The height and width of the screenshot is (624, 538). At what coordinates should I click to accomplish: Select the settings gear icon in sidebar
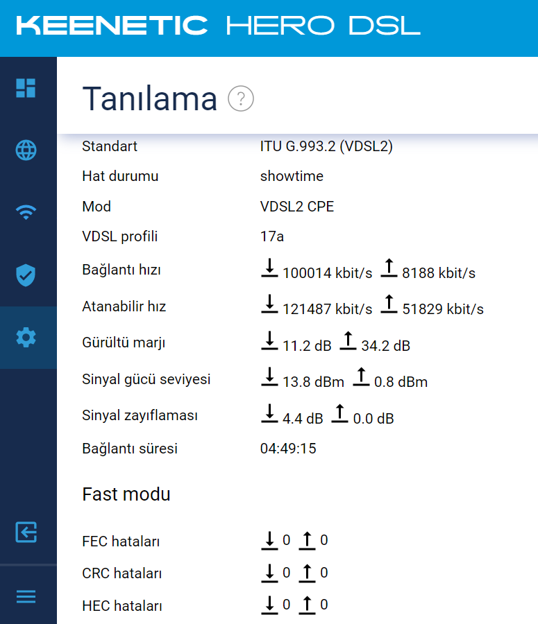tap(26, 338)
